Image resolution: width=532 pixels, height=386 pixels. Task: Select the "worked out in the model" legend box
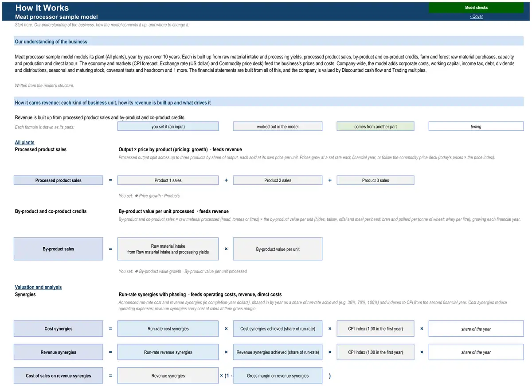click(278, 127)
